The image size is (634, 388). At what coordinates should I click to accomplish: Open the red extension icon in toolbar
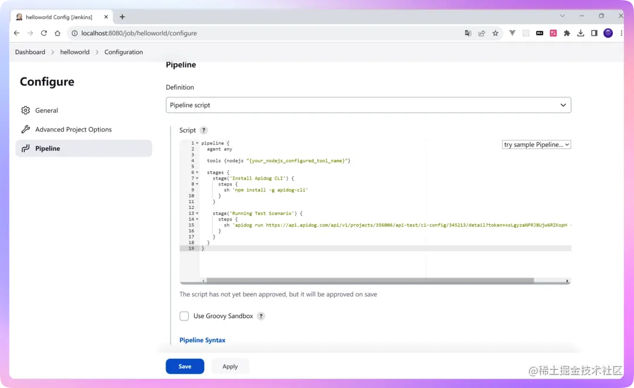pyautogui.click(x=553, y=33)
